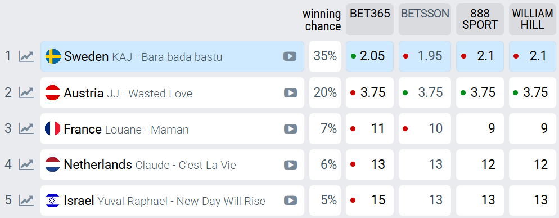Open France's odds trend chart icon
559x218 pixels.
(26, 128)
